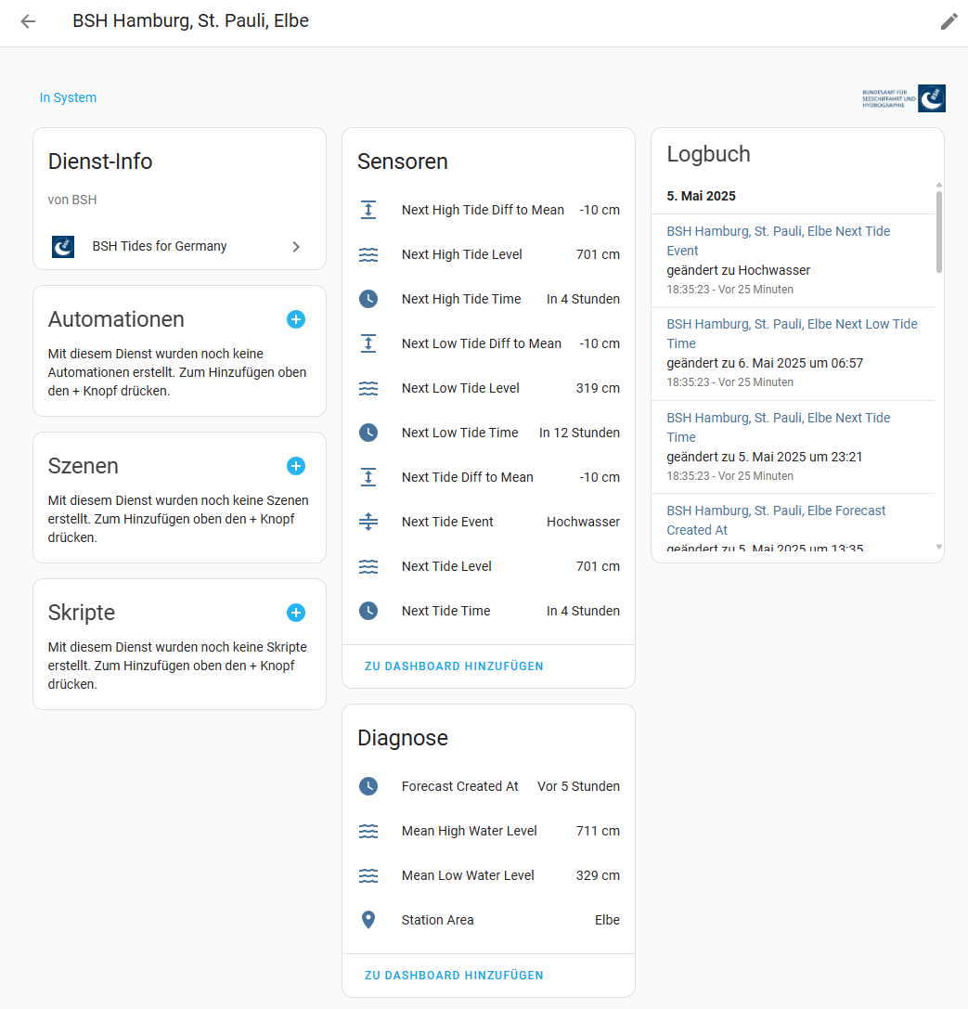The height and width of the screenshot is (1009, 968).
Task: Follow the 'In System' link
Action: point(68,97)
